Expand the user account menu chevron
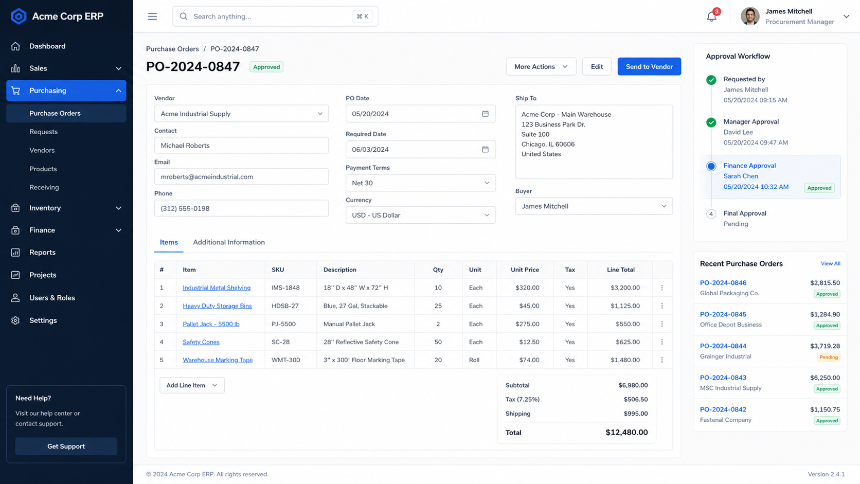Screen dimensions: 860x484 pyautogui.click(x=846, y=16)
